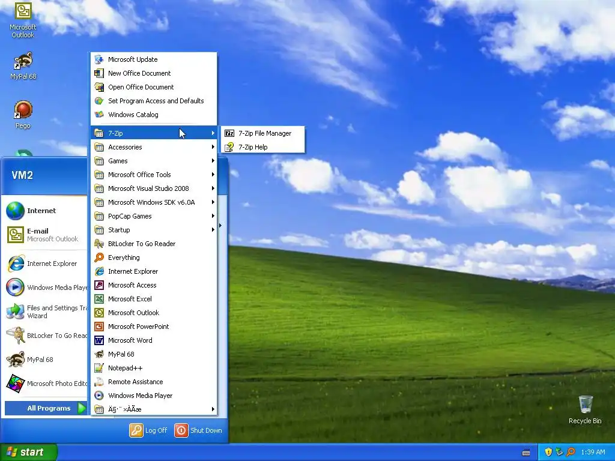Click the Windows Catalog icon

[x=99, y=115]
